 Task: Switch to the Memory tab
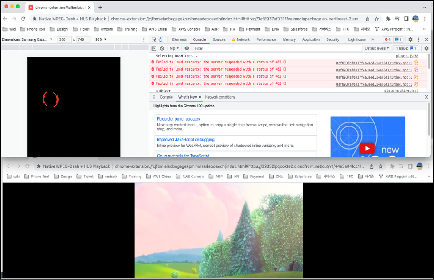tap(289, 39)
